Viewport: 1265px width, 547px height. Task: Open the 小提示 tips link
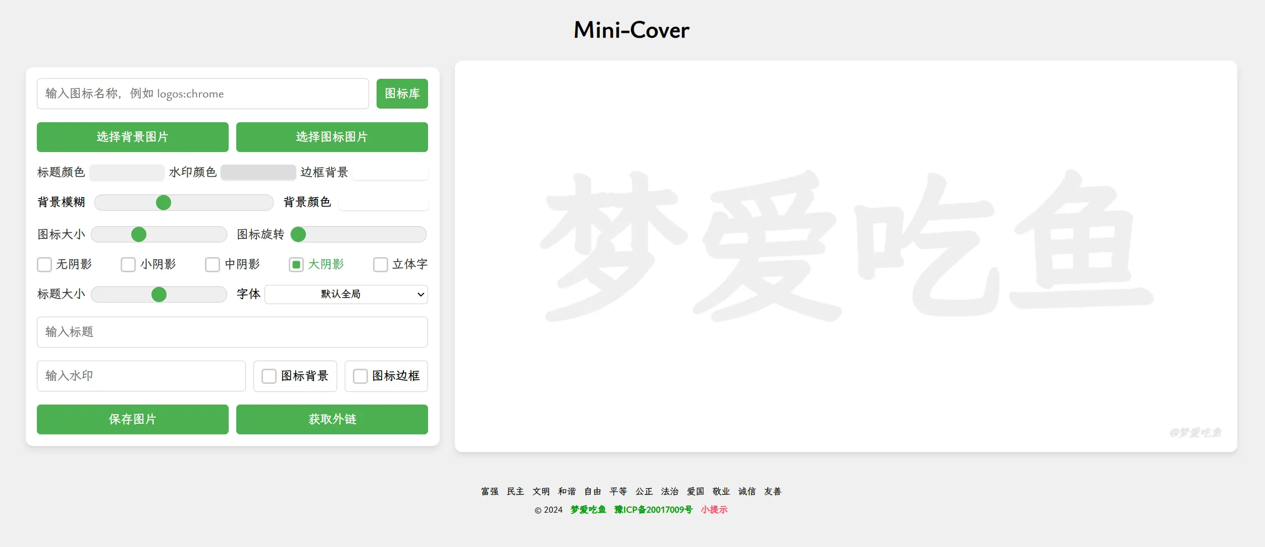714,510
